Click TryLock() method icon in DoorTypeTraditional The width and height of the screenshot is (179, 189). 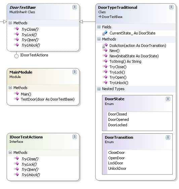pos(105,72)
